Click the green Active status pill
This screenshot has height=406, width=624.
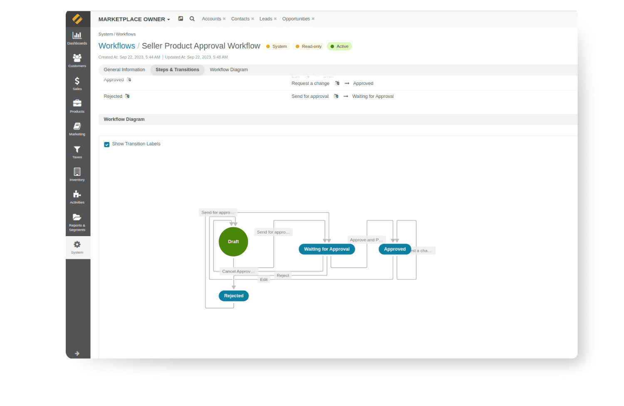[339, 46]
